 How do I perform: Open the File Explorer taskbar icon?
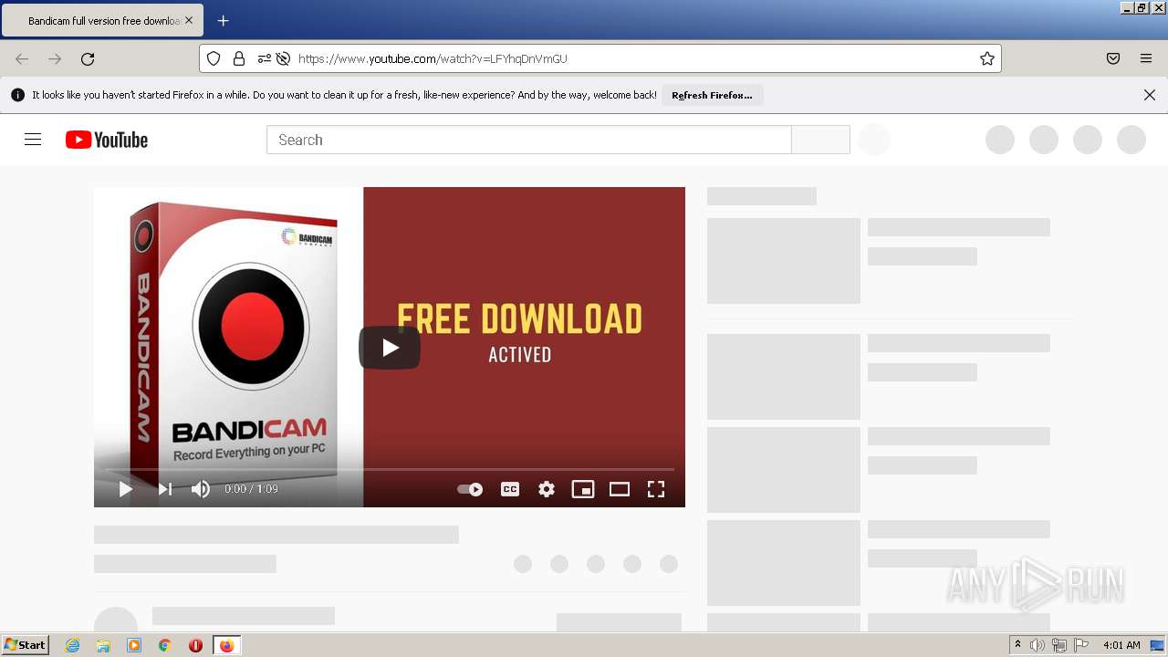click(103, 645)
